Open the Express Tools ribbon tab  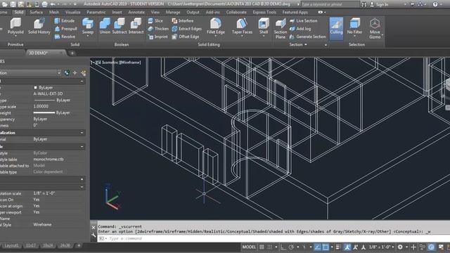264,13
